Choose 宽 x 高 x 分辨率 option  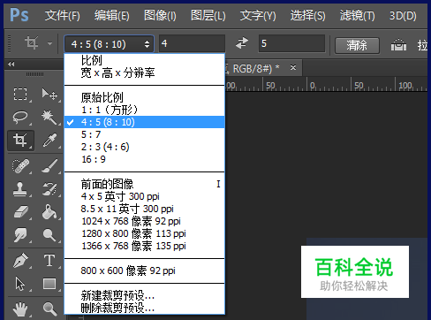(x=144, y=72)
